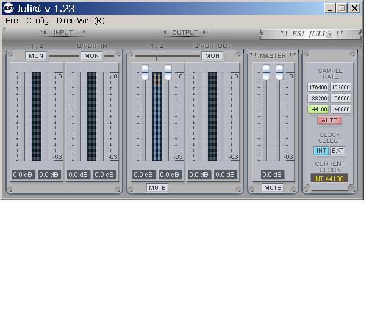Mute the Master channel

273,188
